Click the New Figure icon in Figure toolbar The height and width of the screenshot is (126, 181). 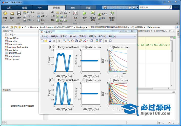click(42, 41)
